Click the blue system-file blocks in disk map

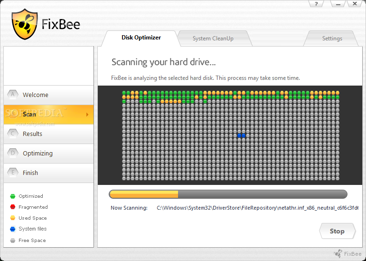point(241,135)
